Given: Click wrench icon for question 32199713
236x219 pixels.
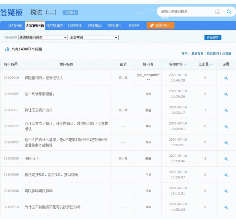Looking at the screenshot, I should pos(226,207).
